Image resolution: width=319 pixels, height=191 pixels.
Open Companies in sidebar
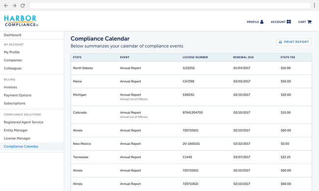point(13,60)
